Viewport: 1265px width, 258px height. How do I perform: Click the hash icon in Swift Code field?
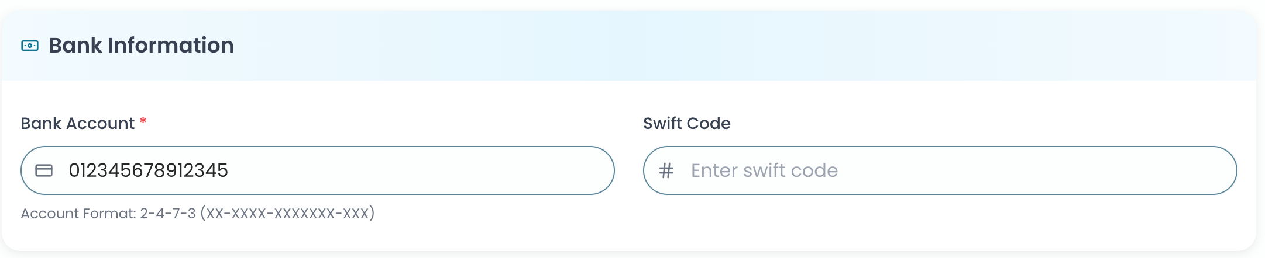[x=666, y=170]
